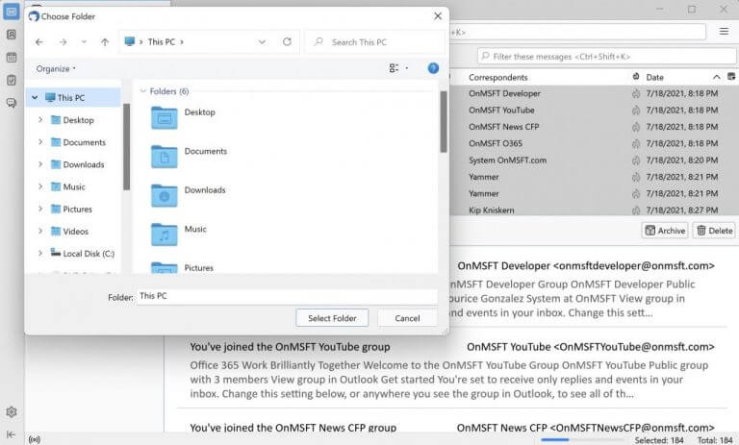Go up one level in folder dialog
The width and height of the screenshot is (739, 445).
105,42
